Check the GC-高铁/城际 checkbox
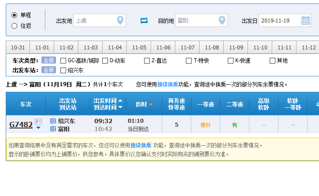This screenshot has width=319, height=196. (x=63, y=61)
